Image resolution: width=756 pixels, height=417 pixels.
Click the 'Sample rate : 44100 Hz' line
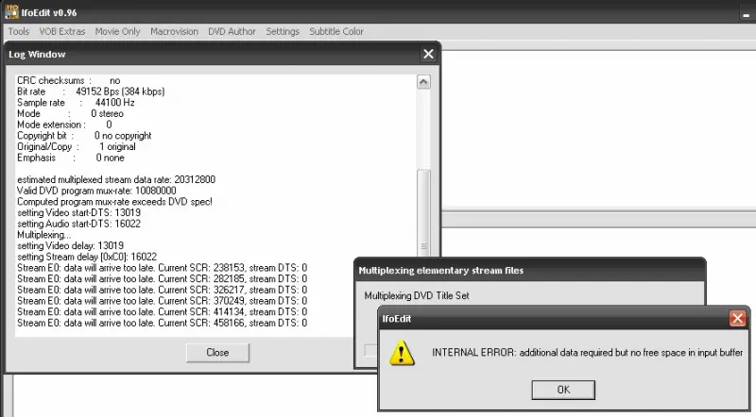pyautogui.click(x=76, y=103)
